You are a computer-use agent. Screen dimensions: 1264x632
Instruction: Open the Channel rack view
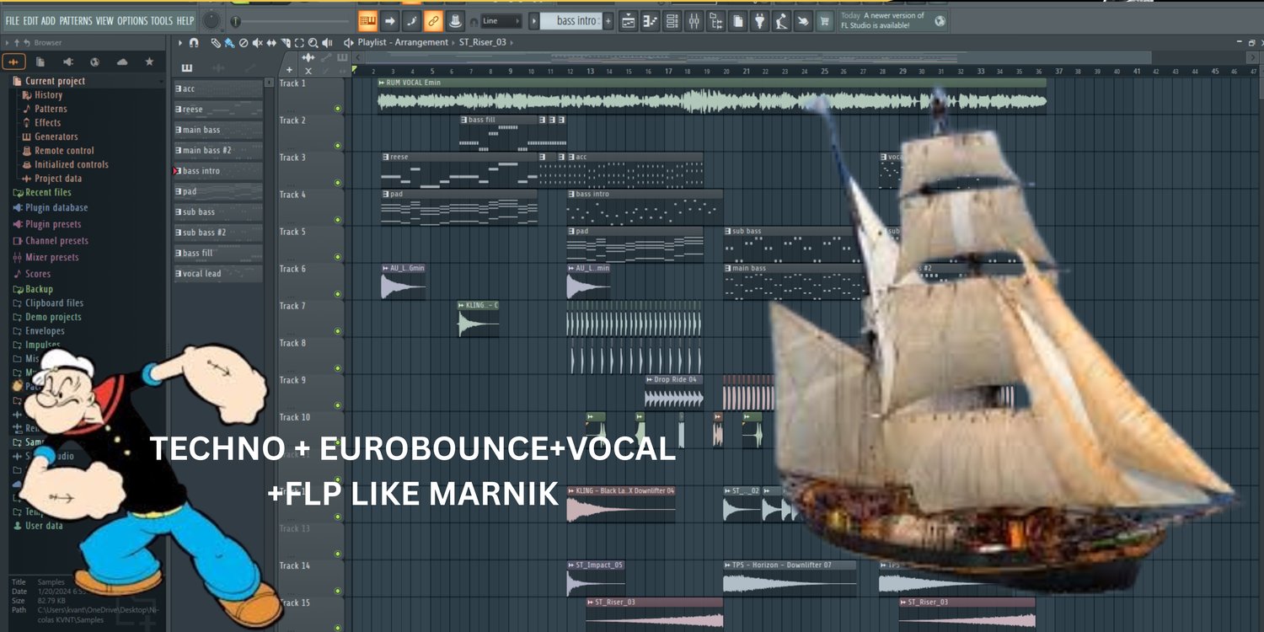(x=672, y=21)
